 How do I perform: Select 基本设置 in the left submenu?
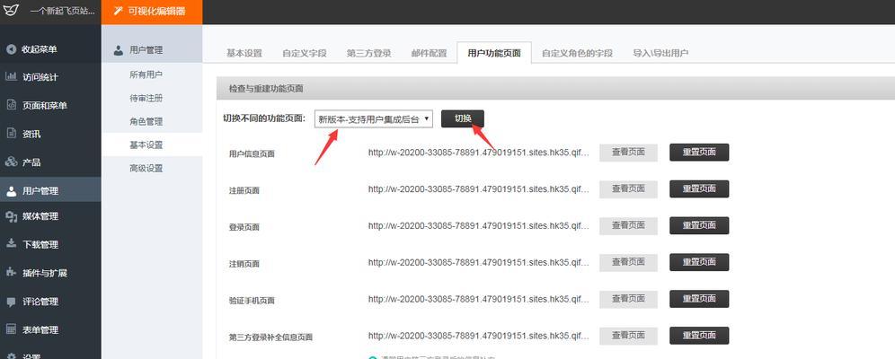[x=152, y=144]
